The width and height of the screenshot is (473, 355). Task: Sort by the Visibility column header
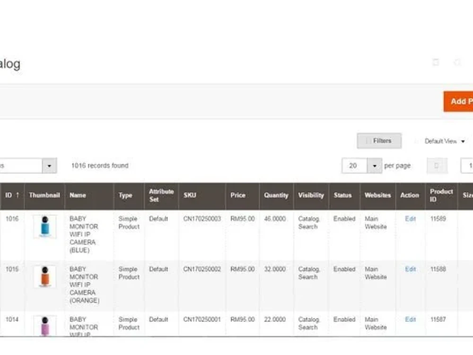coord(311,195)
